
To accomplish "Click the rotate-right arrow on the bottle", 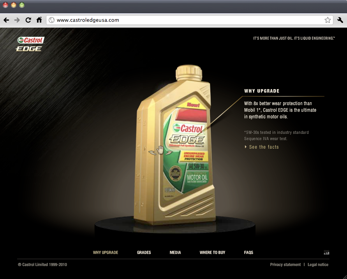I will (x=168, y=153).
